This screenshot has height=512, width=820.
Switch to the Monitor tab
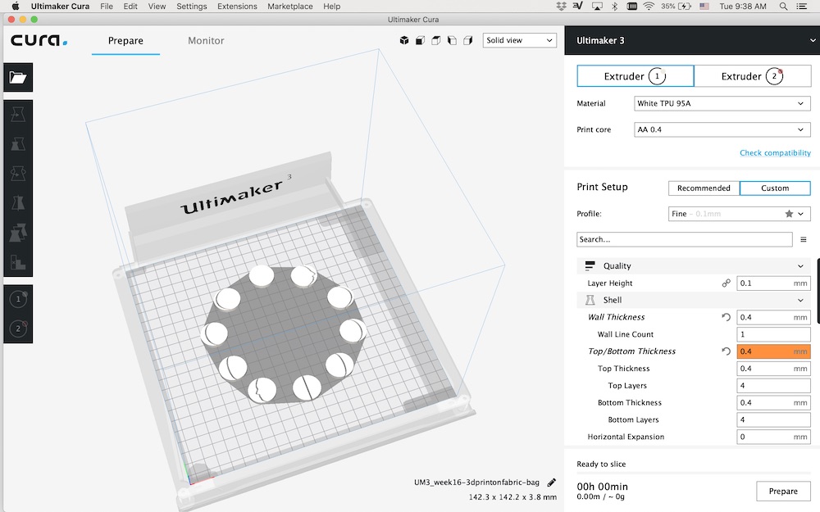point(206,41)
